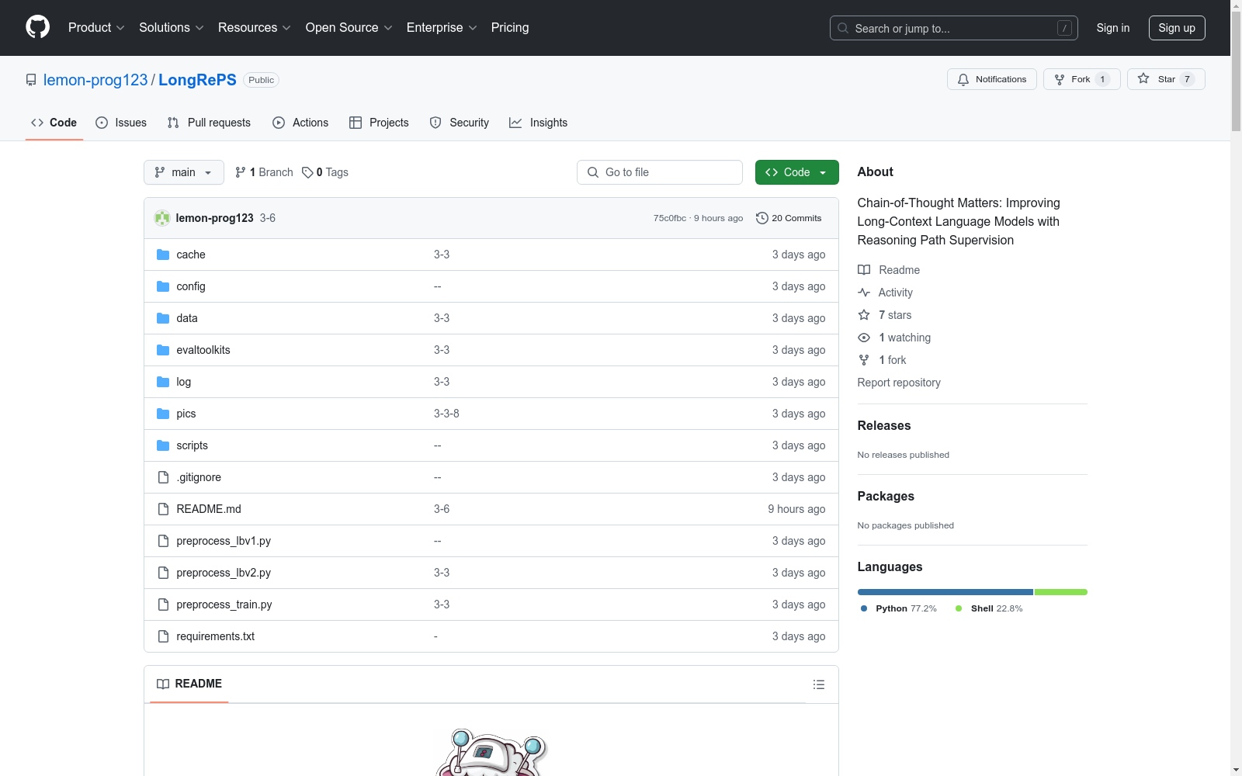
Task: Click the Python blue language dot
Action: [x=864, y=608]
